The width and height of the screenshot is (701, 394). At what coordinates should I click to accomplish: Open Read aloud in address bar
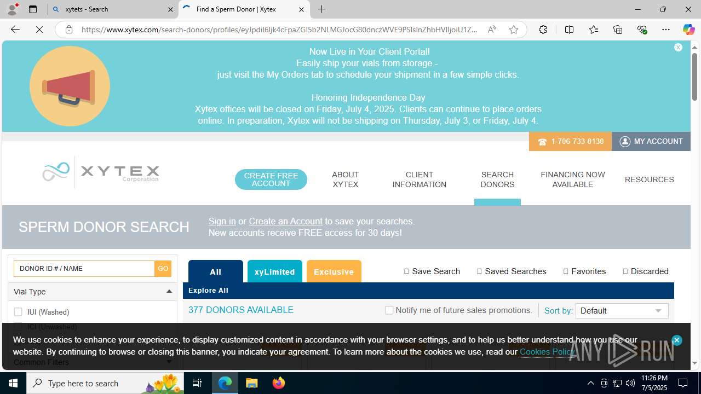[x=492, y=30]
